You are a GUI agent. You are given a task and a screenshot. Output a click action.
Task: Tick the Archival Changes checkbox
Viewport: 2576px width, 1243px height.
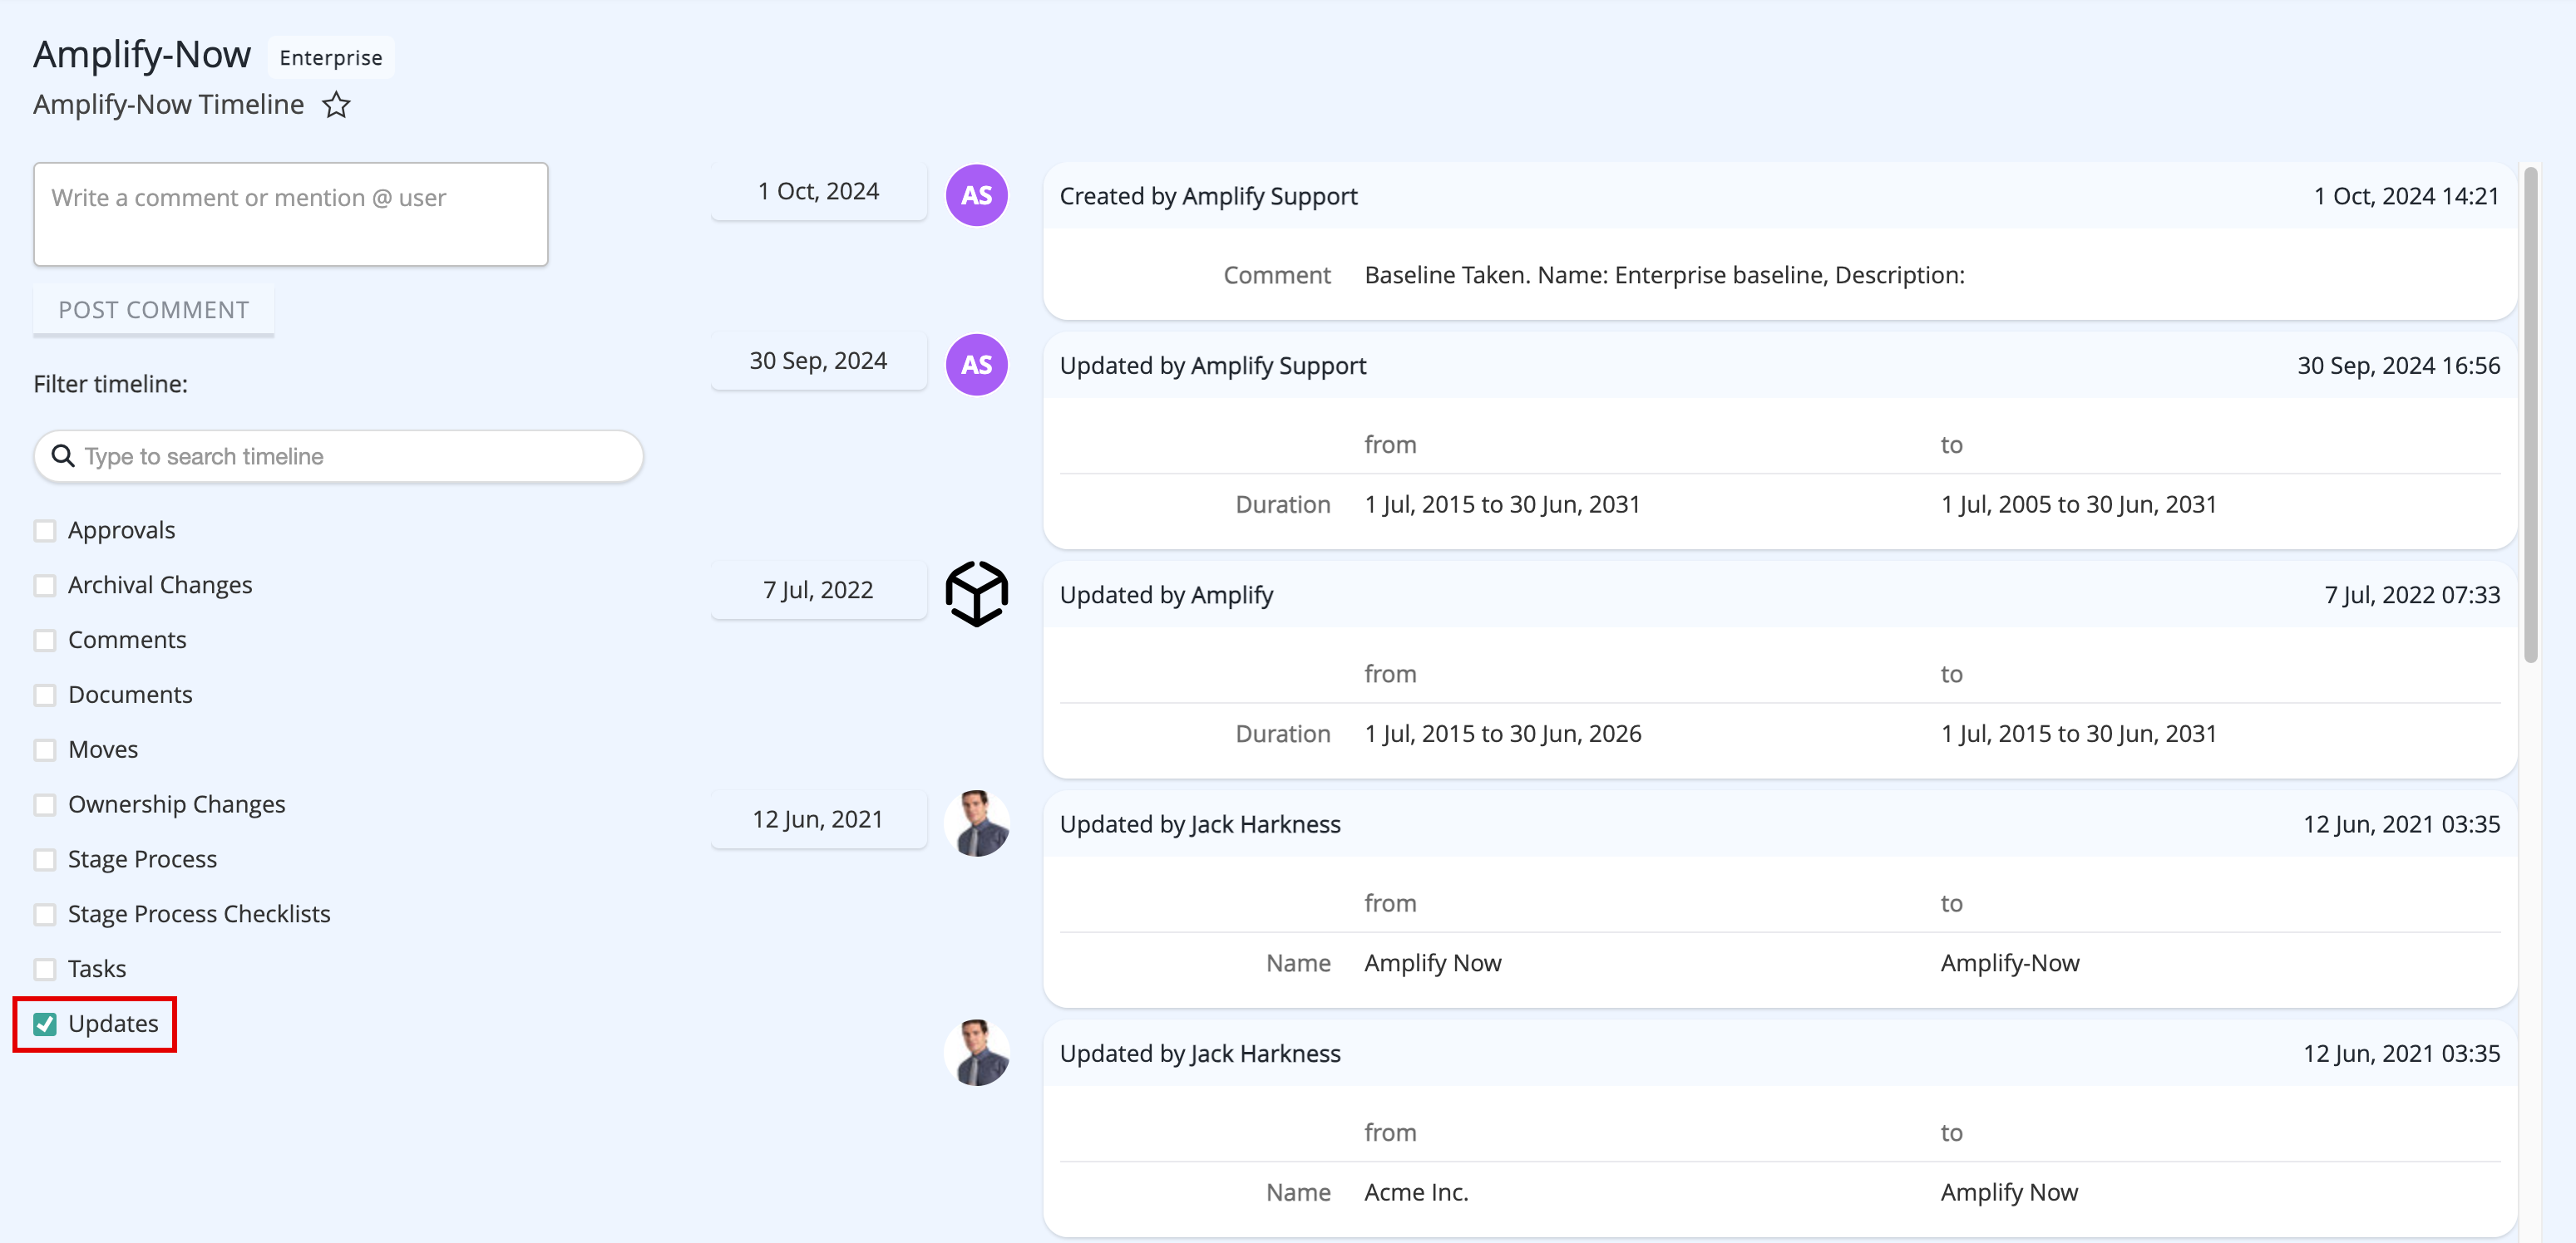(x=45, y=586)
